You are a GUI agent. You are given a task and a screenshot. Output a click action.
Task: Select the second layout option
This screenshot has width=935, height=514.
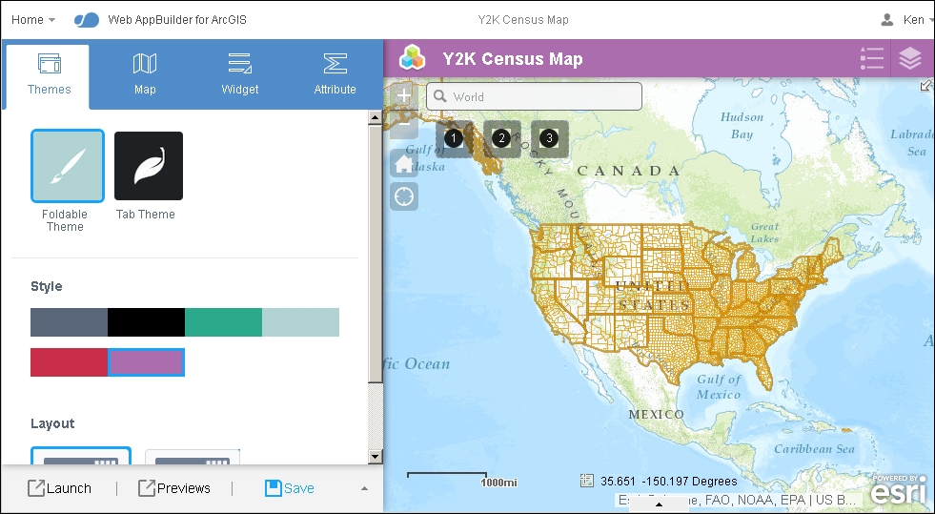tap(192, 458)
